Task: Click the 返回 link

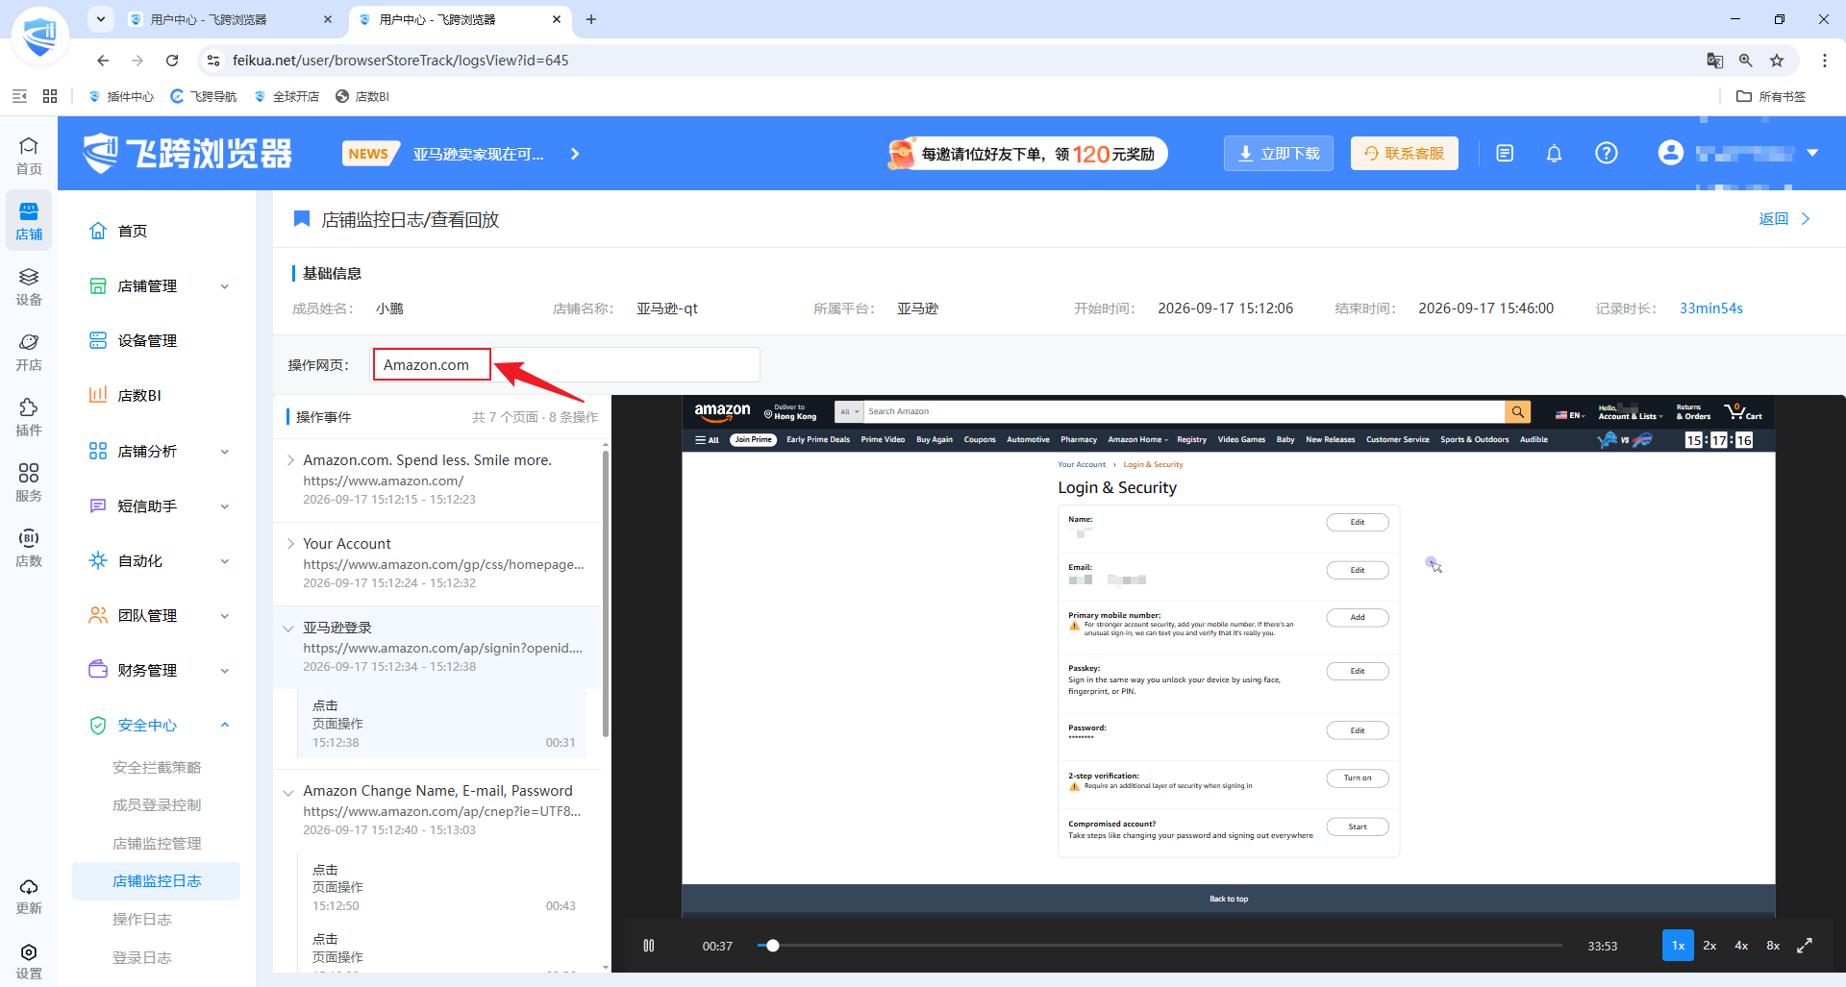Action: [x=1784, y=219]
